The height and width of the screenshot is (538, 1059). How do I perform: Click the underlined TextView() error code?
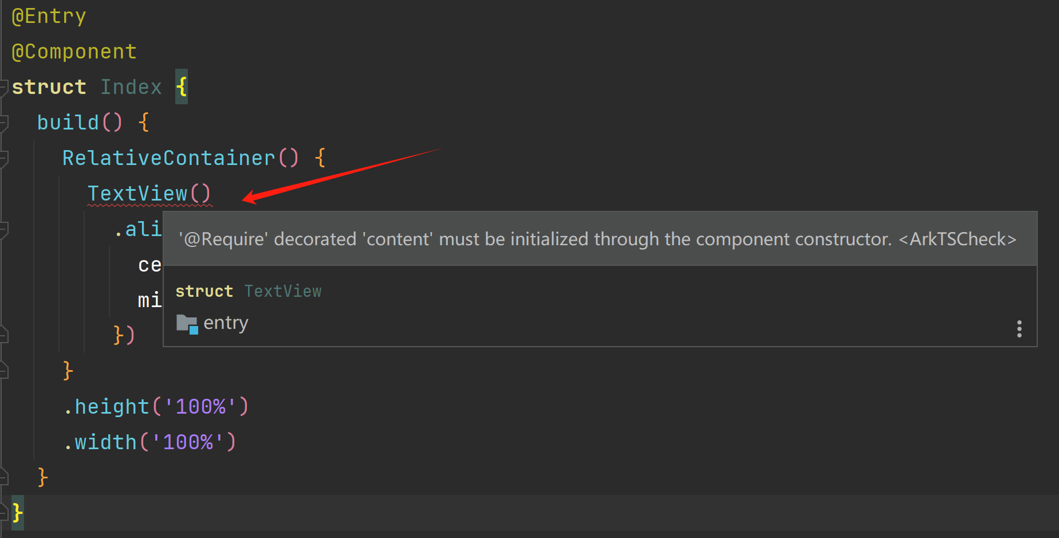[x=149, y=194]
